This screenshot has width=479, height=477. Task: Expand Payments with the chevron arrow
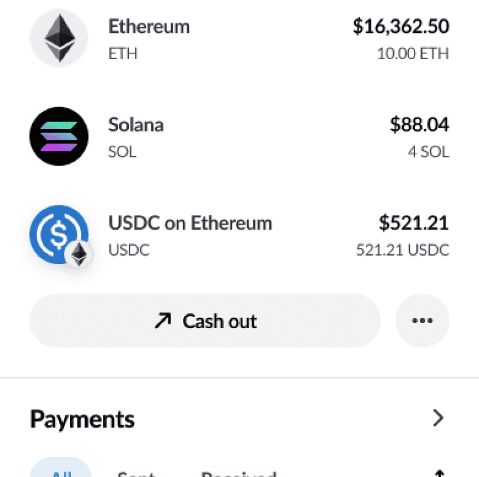tap(439, 418)
